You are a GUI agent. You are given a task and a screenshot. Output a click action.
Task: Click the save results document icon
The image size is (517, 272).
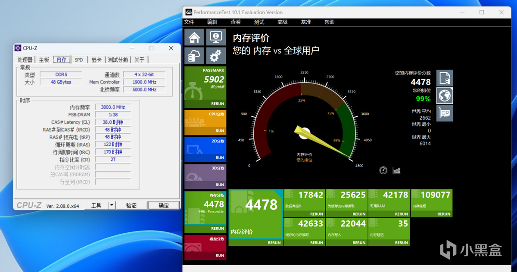point(445,78)
